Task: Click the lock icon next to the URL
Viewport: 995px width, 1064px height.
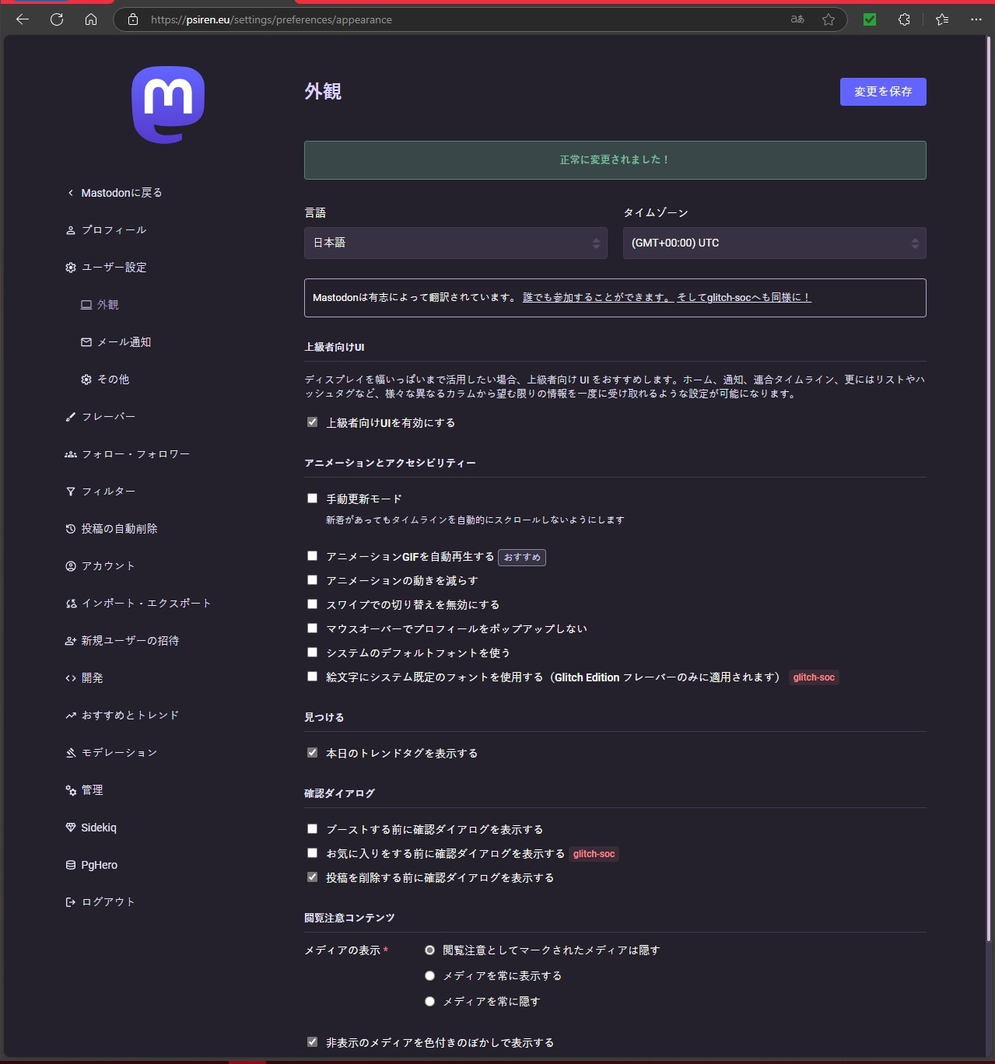Action: click(133, 19)
